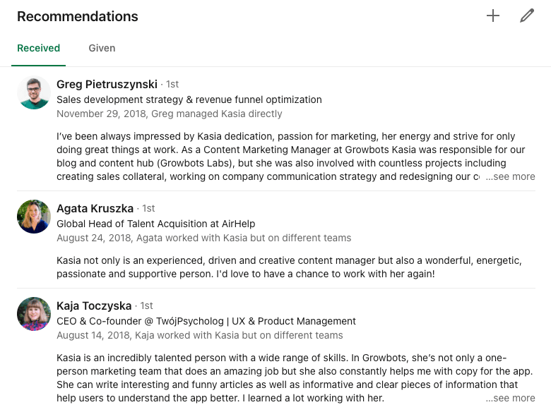Screen dimensions: 551x412
Task: Click the pencil edit icon
Action: (527, 16)
